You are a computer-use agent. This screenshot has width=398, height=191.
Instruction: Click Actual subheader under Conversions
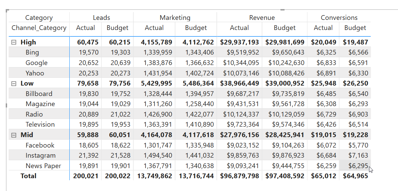click(x=323, y=28)
